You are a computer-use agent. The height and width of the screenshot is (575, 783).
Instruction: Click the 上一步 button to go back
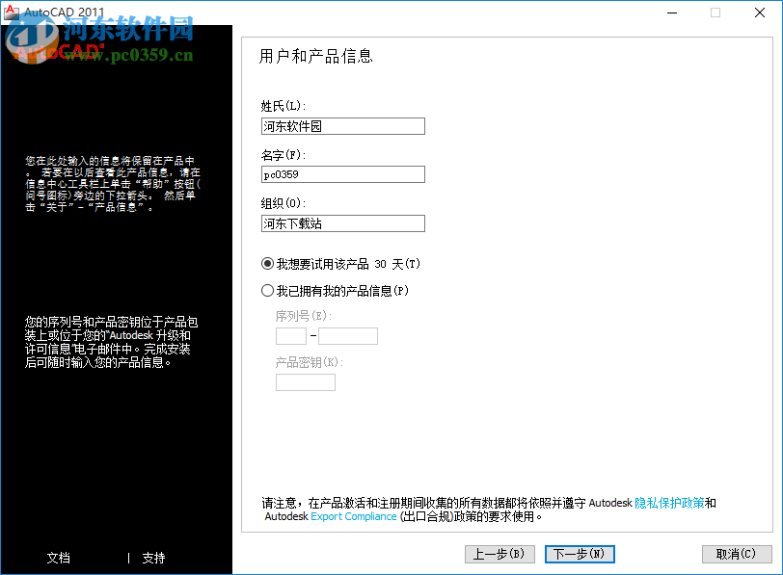pyautogui.click(x=499, y=554)
